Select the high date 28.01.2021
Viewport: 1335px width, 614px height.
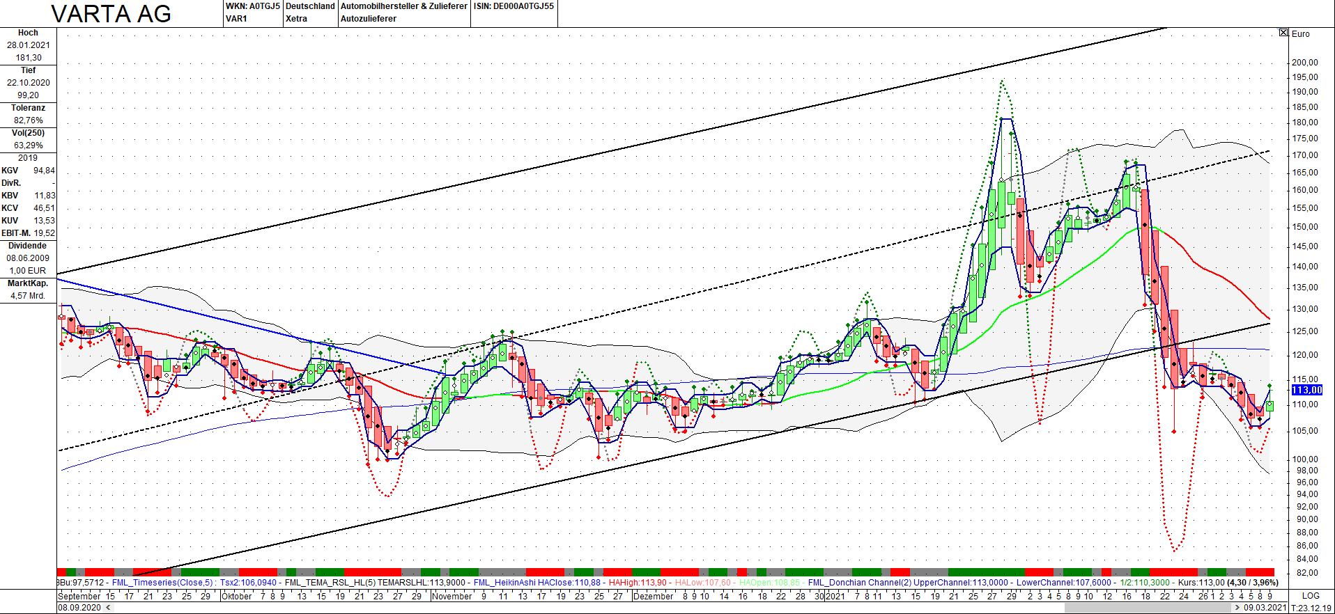click(28, 45)
